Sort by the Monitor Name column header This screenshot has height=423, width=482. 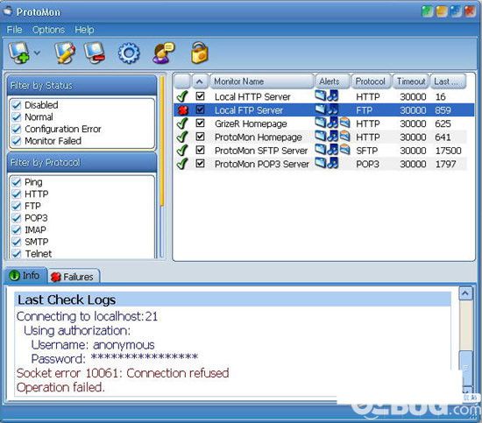pos(262,81)
